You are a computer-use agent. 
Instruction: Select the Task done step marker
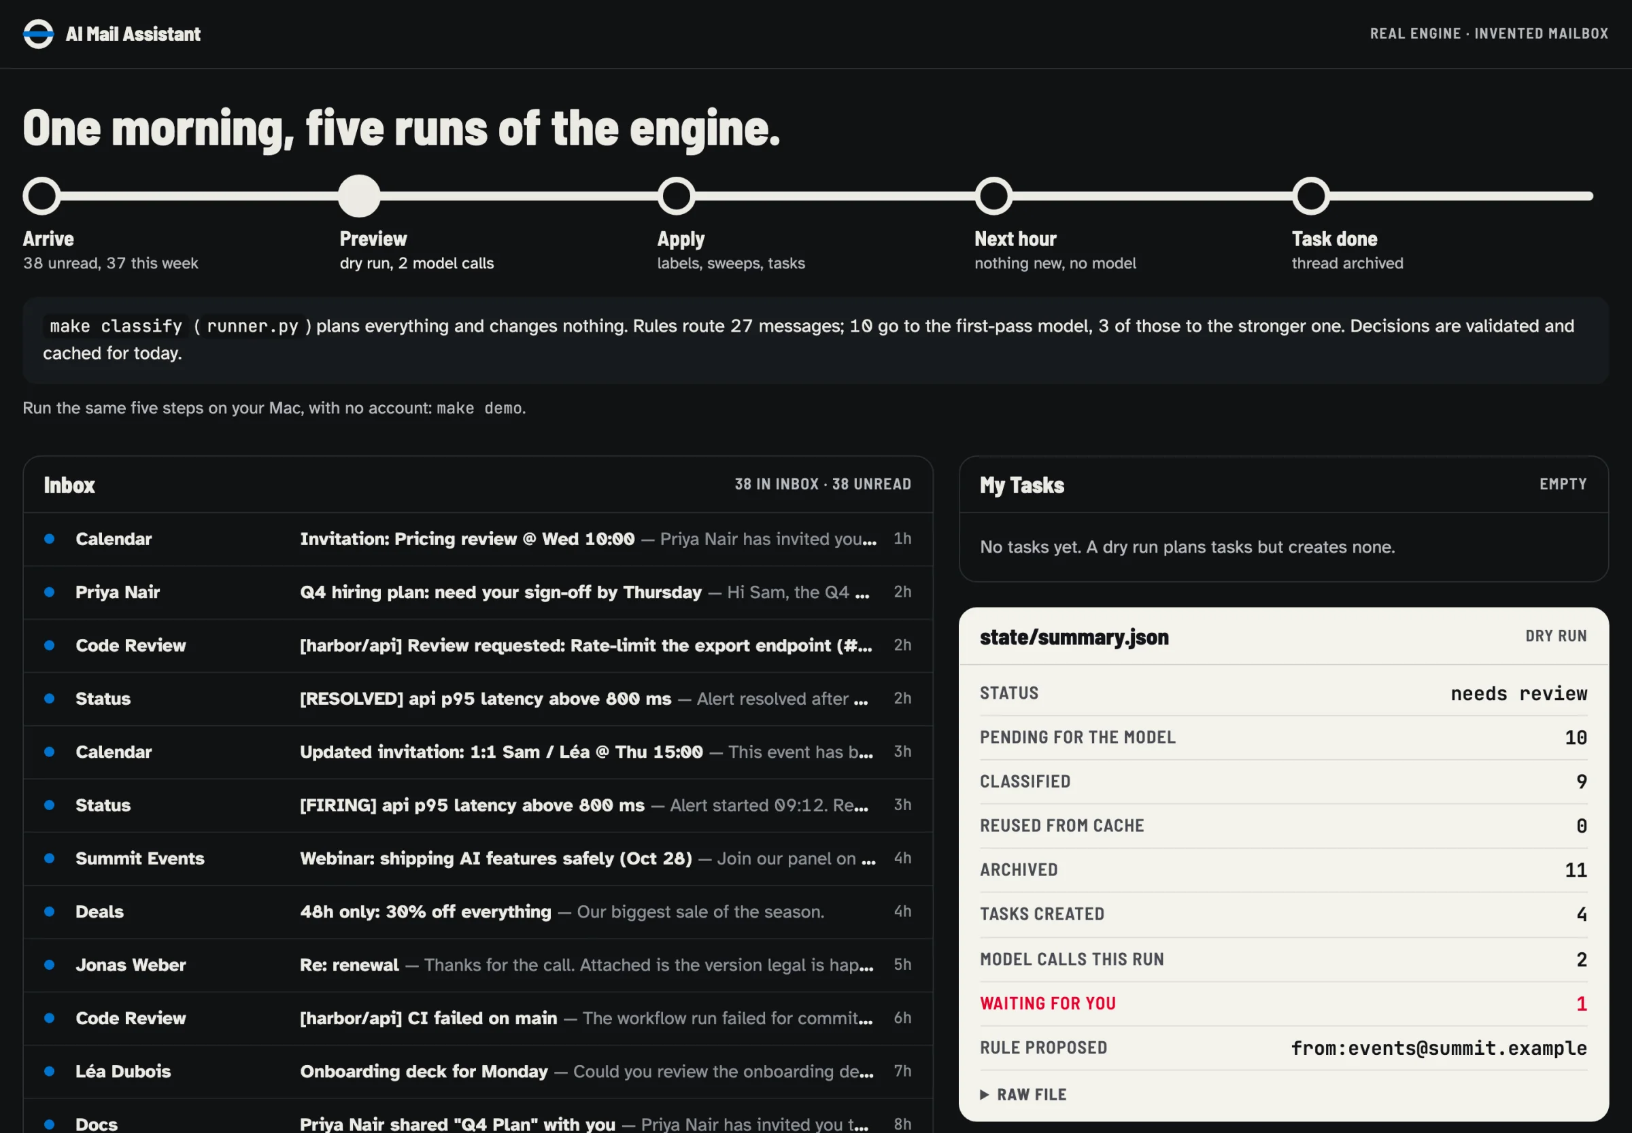point(1311,196)
